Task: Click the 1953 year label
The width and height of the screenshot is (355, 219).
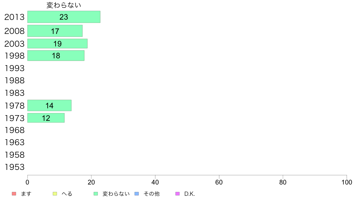Action: (x=14, y=167)
